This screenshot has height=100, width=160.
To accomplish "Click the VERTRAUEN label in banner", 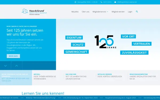I will (x=142, y=44).
